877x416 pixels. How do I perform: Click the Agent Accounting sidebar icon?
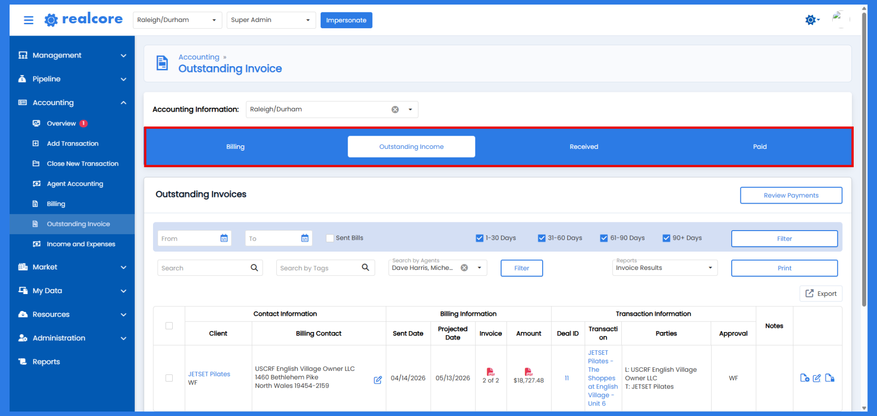pos(37,184)
